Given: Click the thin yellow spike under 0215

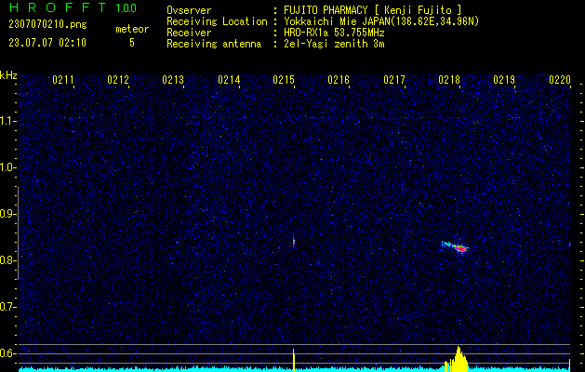Looking at the screenshot, I should 294,359.
